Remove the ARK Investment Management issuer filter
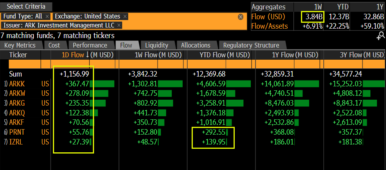 click(x=119, y=25)
